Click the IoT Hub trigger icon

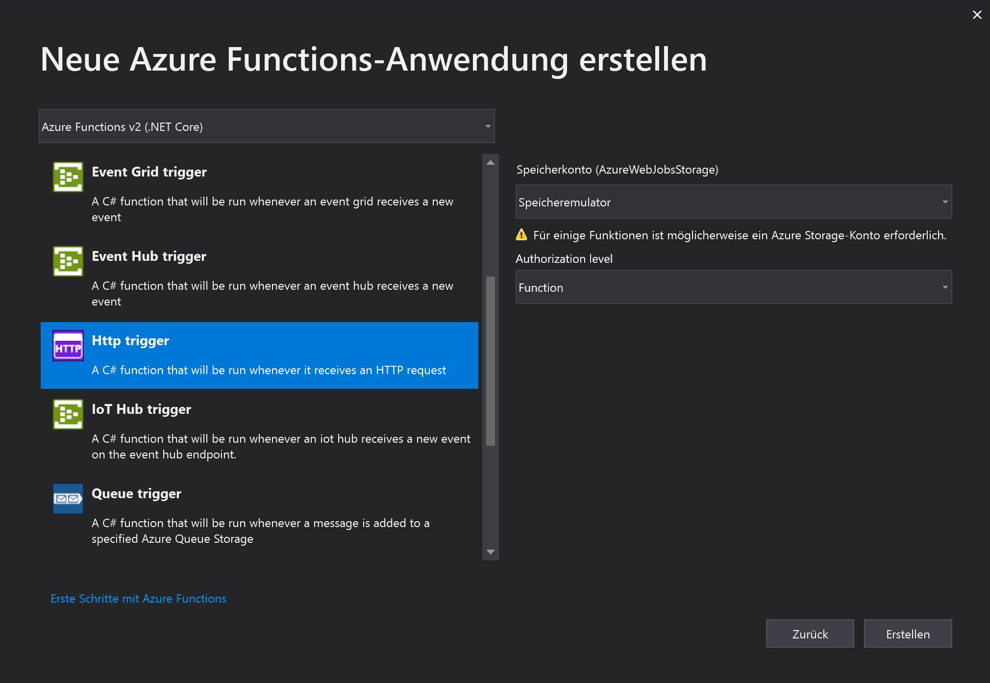(68, 414)
